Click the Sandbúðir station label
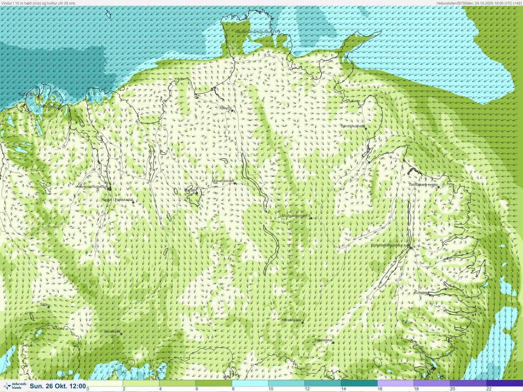 [112, 331]
